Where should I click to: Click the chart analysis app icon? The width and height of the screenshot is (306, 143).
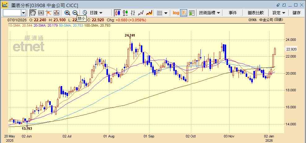pos(5,5)
